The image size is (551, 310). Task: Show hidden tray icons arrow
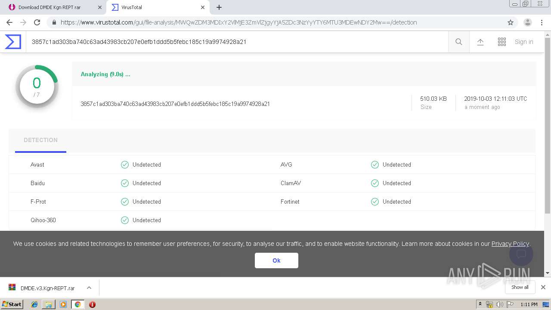pyautogui.click(x=480, y=304)
